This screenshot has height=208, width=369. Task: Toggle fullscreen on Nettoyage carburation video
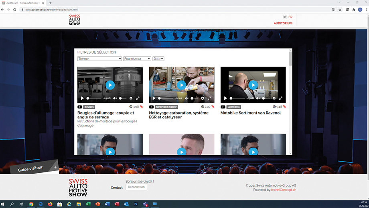pos(209,98)
